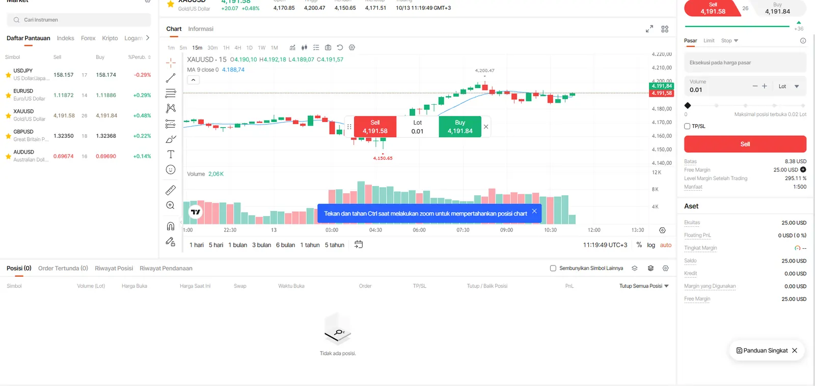Viewport: 815px width, 386px height.
Task: Toggle percent scale on the chart
Action: pyautogui.click(x=639, y=245)
